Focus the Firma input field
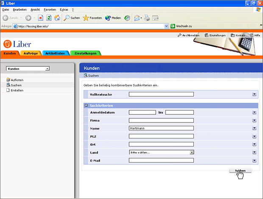Viewport: 263px width, 199px height. coord(161,120)
